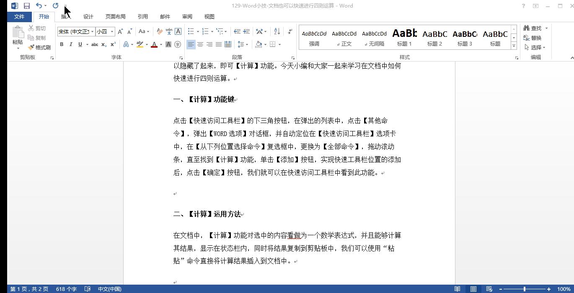Screen dimensions: 574x293
Task: Toggle strikethrough formatting
Action: pos(95,44)
